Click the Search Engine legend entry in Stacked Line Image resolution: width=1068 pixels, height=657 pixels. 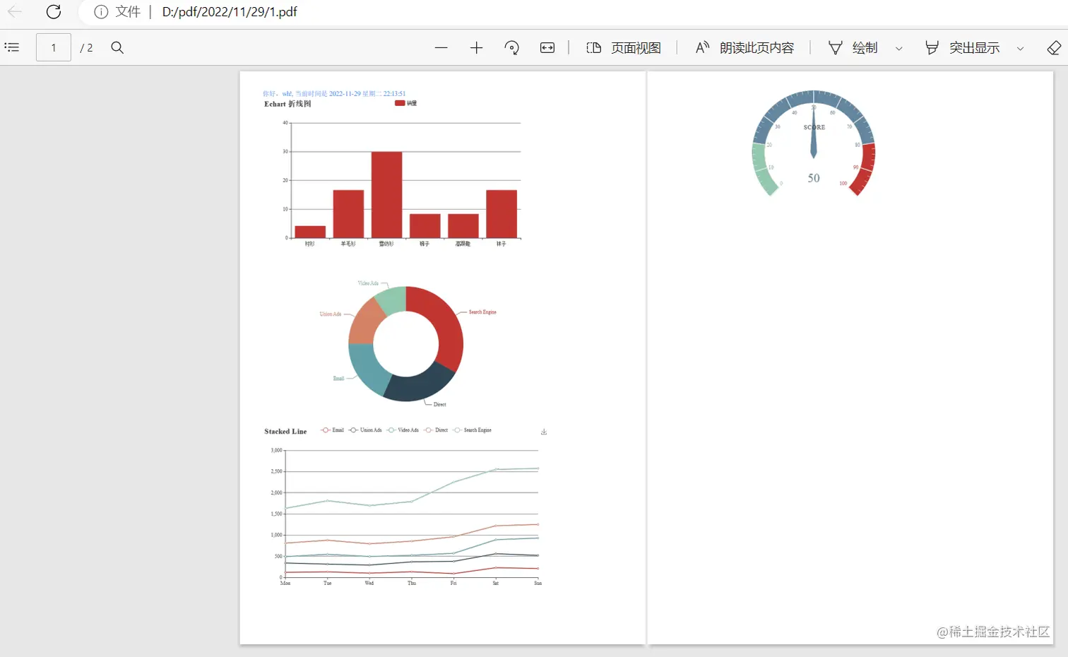point(473,430)
